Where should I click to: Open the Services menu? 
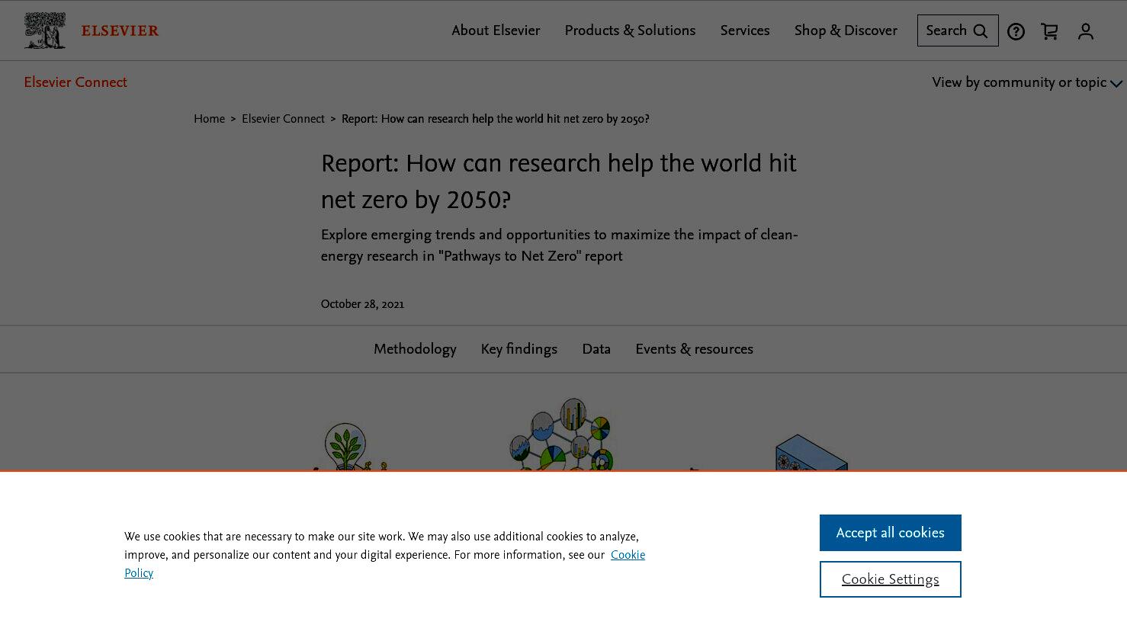pos(745,30)
